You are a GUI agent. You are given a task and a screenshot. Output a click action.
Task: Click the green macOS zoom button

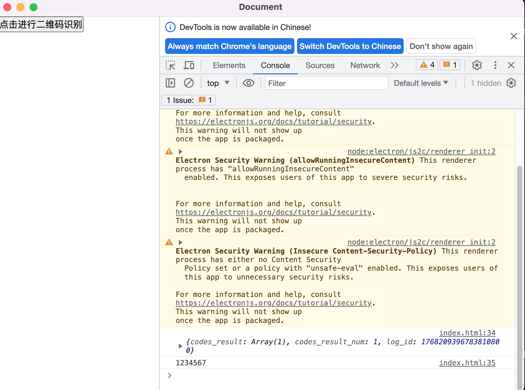34,7
